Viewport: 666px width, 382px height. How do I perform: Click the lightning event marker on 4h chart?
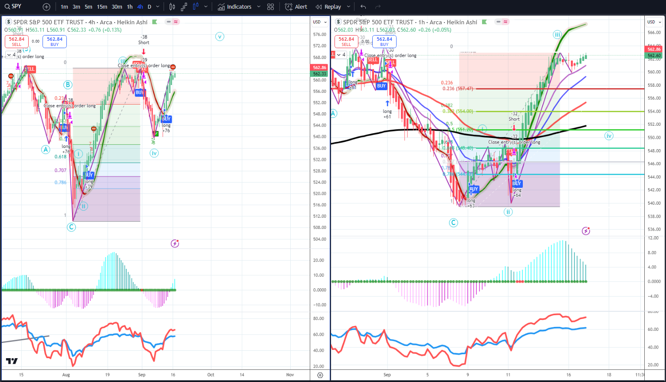[x=175, y=244]
